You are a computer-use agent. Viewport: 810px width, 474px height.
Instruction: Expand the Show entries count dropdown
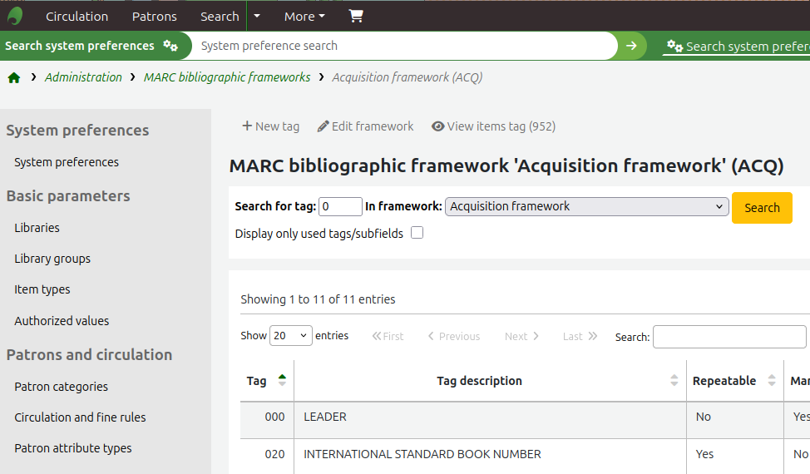[291, 336]
